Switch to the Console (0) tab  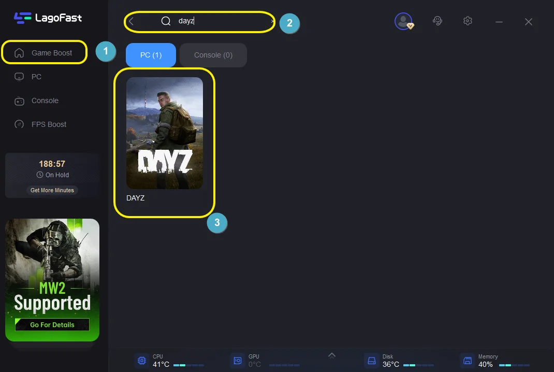(213, 55)
